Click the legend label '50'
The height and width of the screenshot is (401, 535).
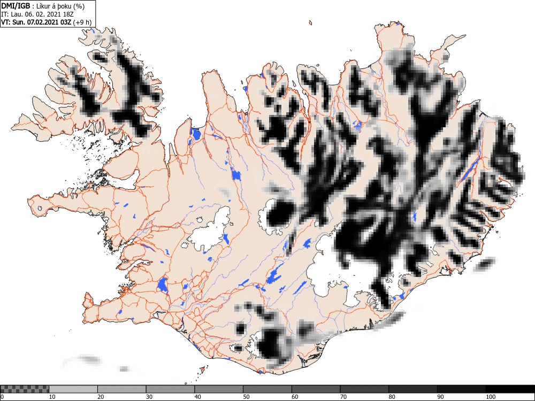click(246, 397)
